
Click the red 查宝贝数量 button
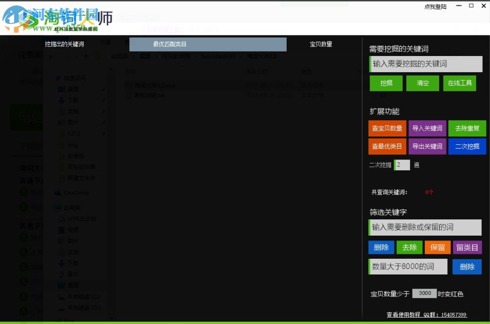tap(387, 128)
